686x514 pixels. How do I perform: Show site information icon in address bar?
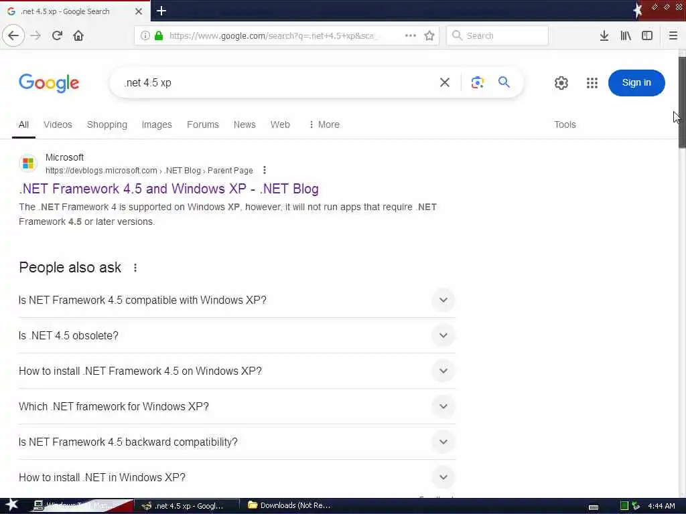coord(145,35)
